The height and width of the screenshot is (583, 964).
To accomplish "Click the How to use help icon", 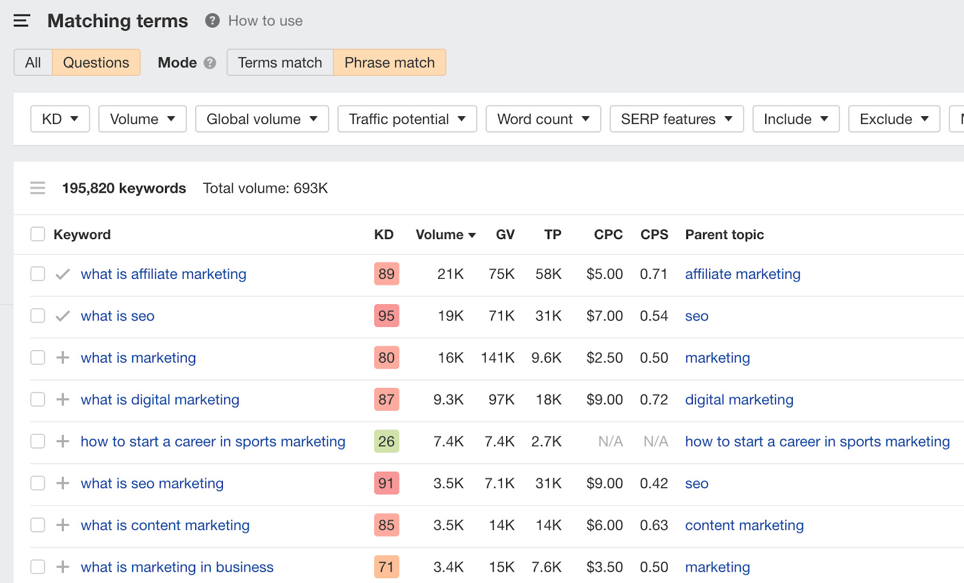I will click(x=211, y=20).
